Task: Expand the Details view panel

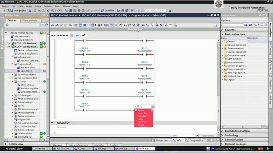Action: click(6, 144)
